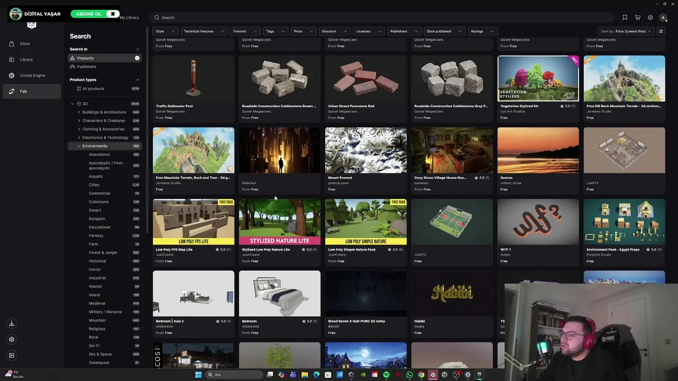Image resolution: width=678 pixels, height=381 pixels.
Task: Open Stylized Low Poly Nature Lite thumbnail
Action: (280, 222)
